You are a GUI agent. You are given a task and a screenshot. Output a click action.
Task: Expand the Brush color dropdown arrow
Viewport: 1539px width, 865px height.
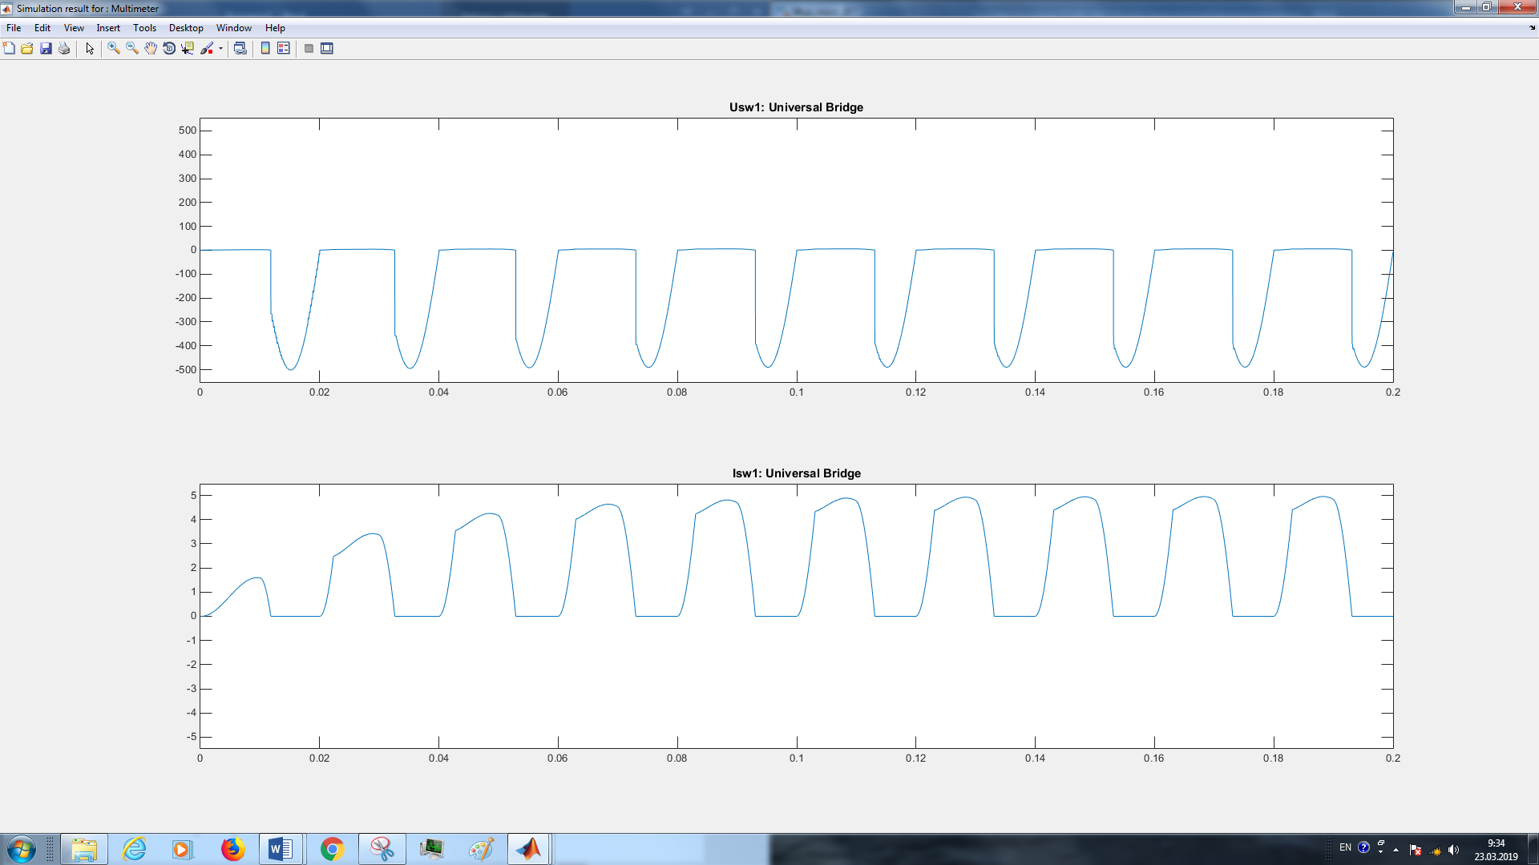pyautogui.click(x=220, y=49)
